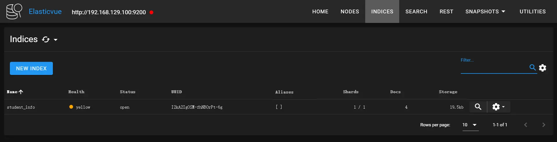Viewport: 557px width, 142px height.
Task: Open the Snapshots dropdown menu
Action: tap(485, 12)
